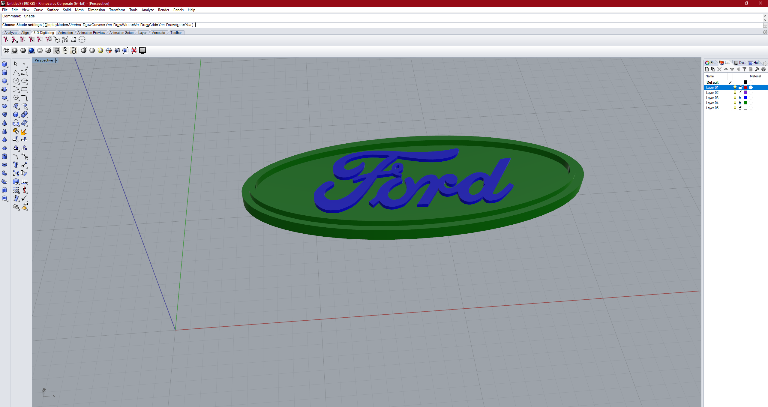Select the Tube solid tool
This screenshot has width=768, height=407.
point(4,157)
